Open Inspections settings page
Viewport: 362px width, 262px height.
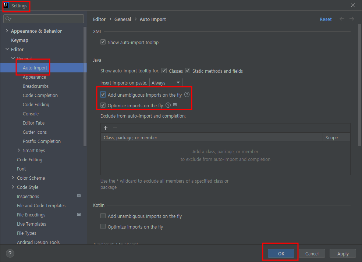[x=28, y=197]
